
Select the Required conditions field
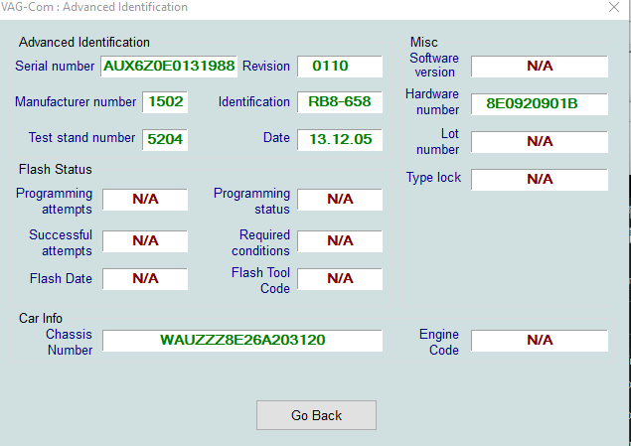pos(340,241)
